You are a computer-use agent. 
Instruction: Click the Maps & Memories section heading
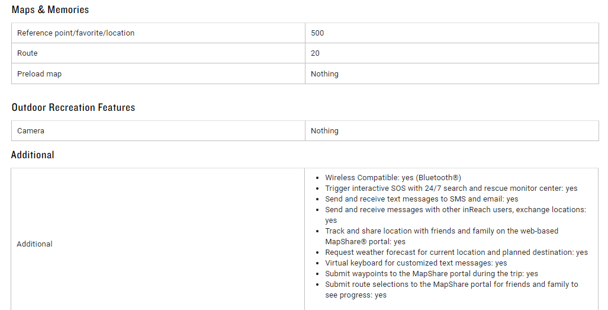pos(50,10)
